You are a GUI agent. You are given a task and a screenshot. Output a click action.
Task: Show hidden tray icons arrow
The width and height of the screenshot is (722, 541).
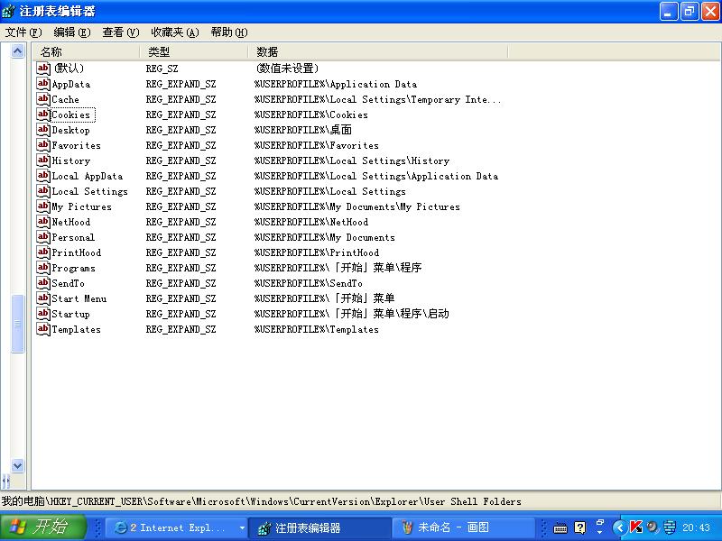tap(619, 527)
